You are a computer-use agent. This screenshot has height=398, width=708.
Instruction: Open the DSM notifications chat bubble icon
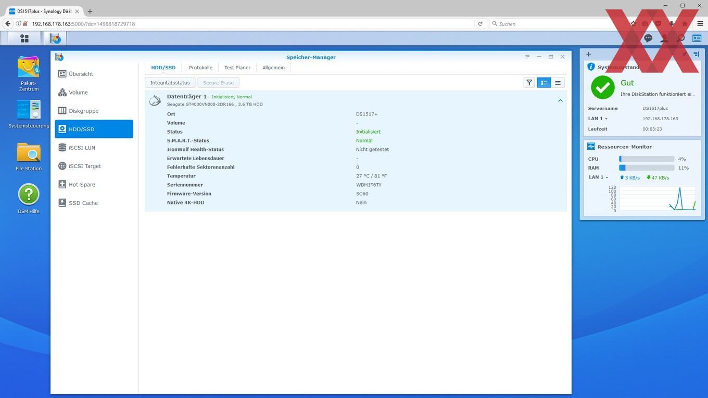pyautogui.click(x=648, y=38)
